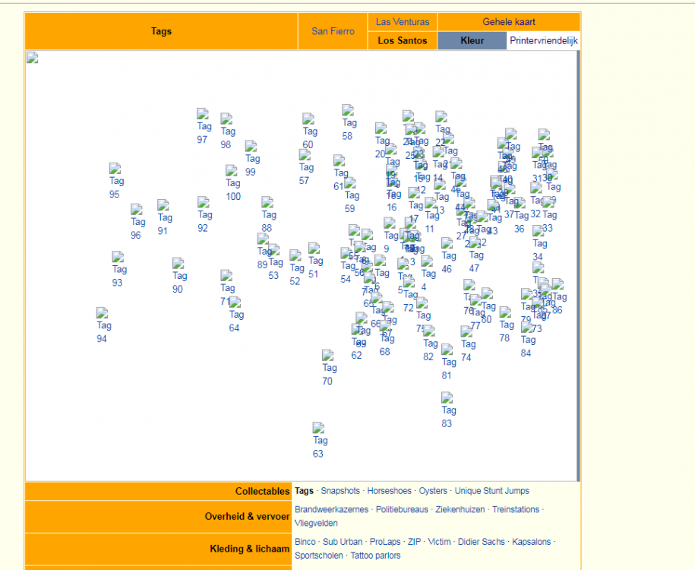Show the Gehele kaart view

(x=509, y=22)
